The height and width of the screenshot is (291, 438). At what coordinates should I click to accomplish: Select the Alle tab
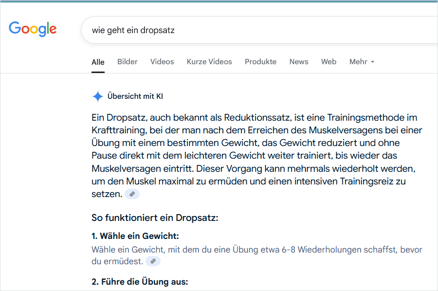click(98, 62)
